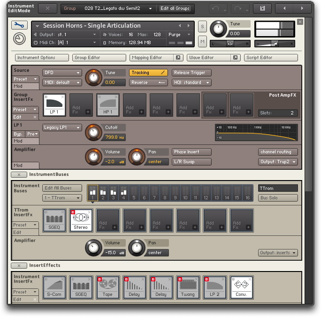This screenshot has width=321, height=317.
Task: Select instrument bus 4
Action: coord(123,193)
